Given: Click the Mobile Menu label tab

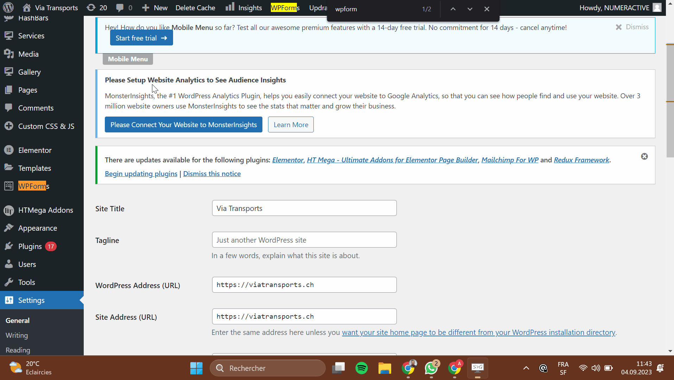Looking at the screenshot, I should tap(128, 59).
